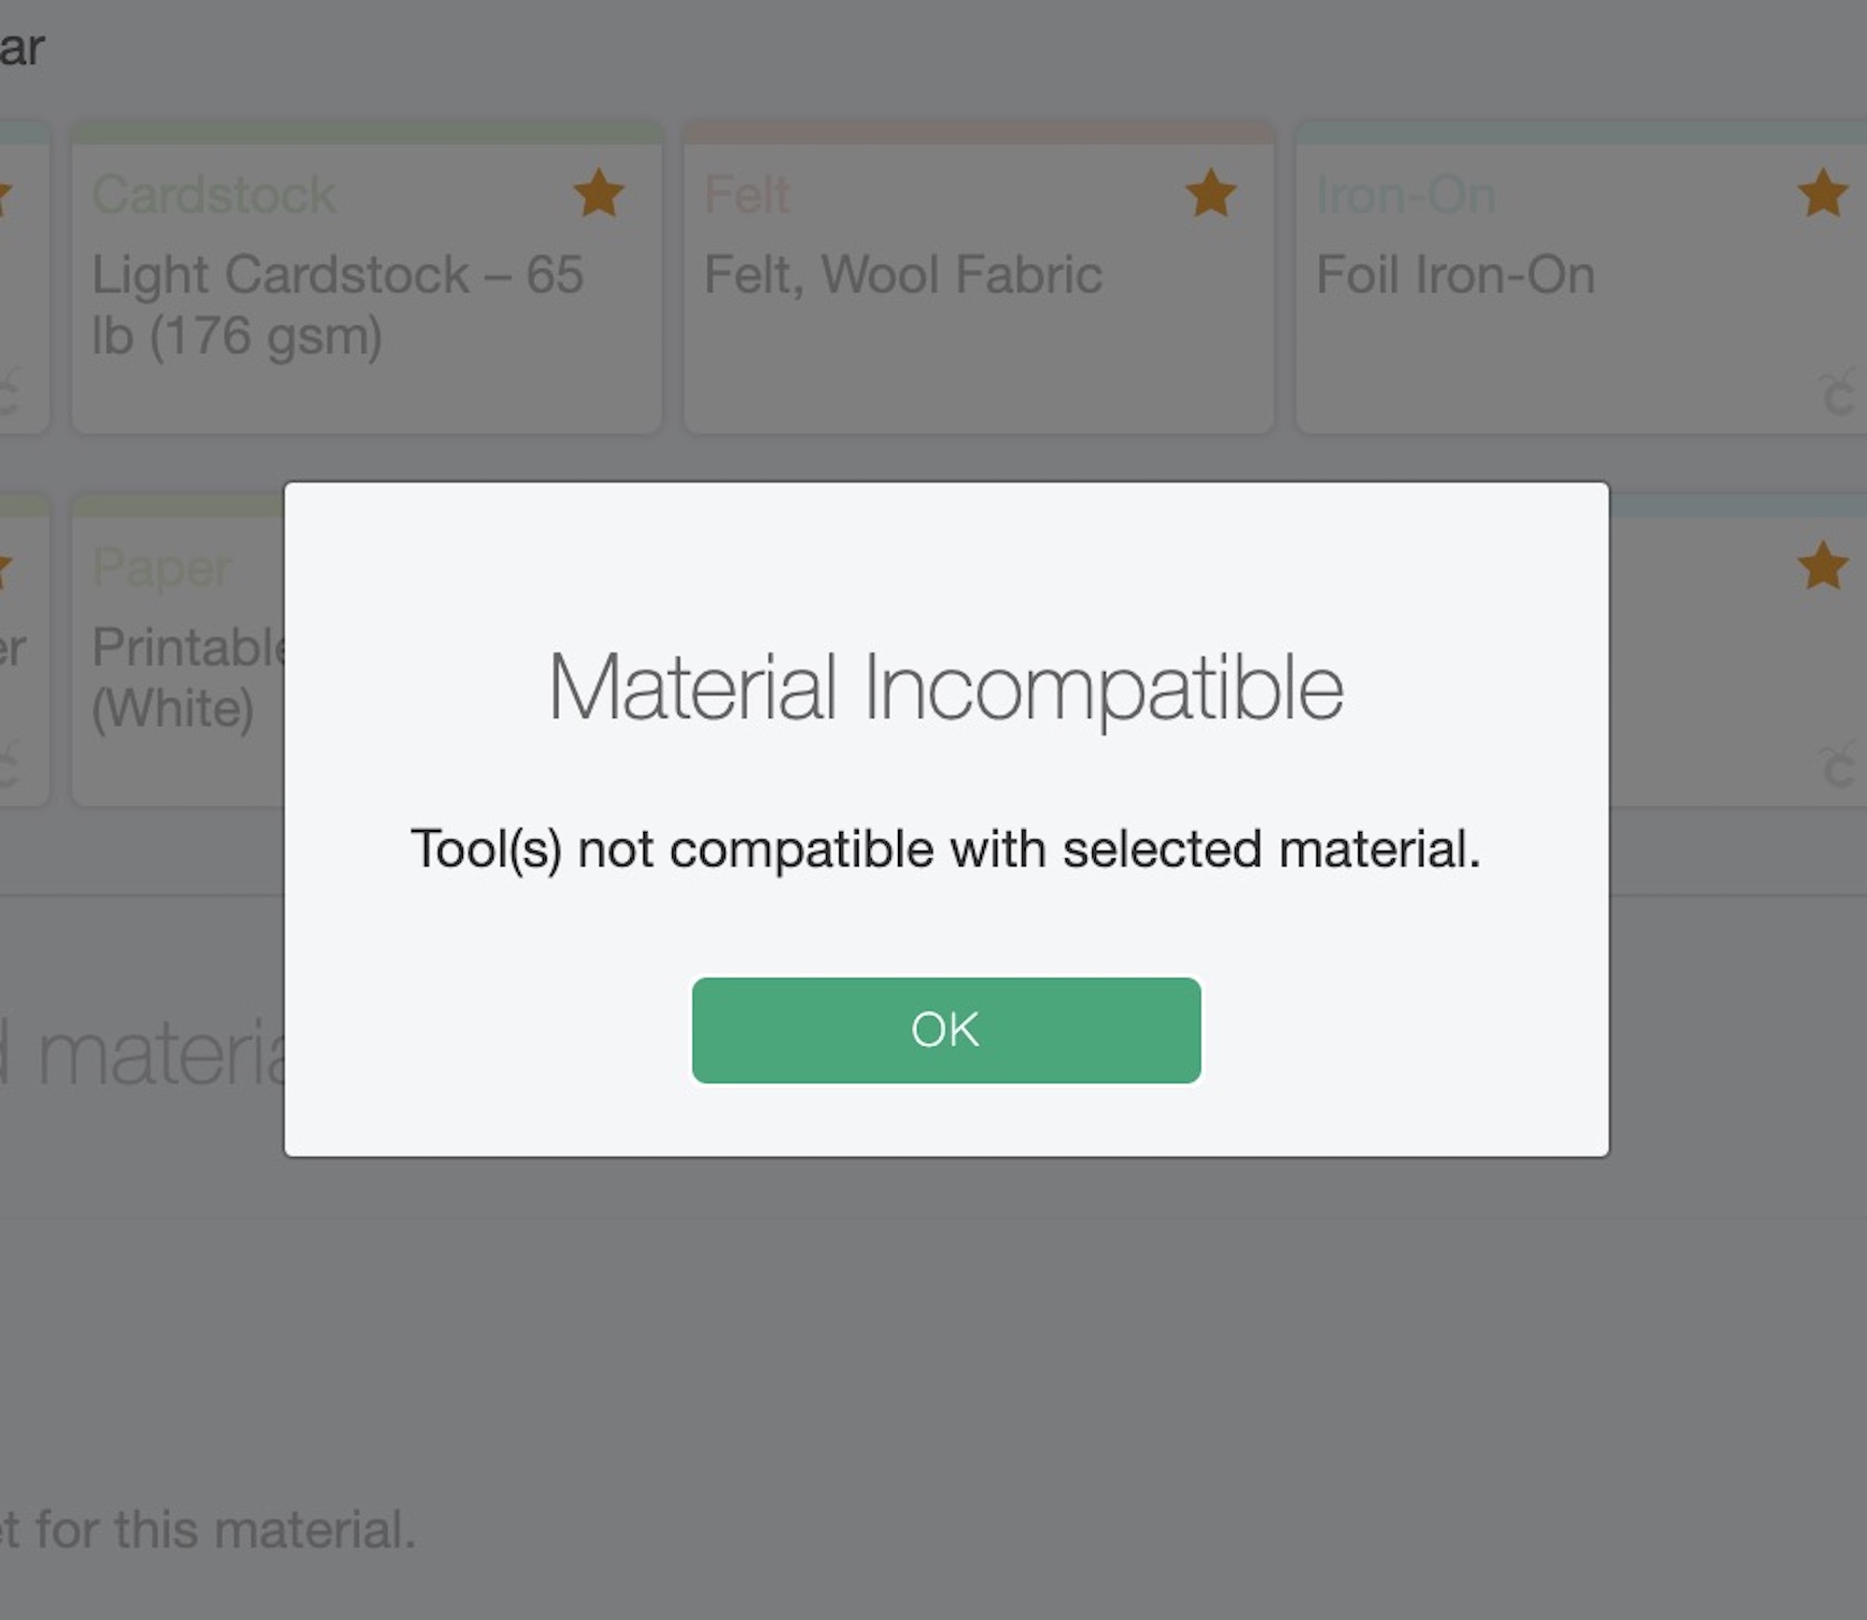Click Cricut logo left of Printable Paper card

point(8,764)
